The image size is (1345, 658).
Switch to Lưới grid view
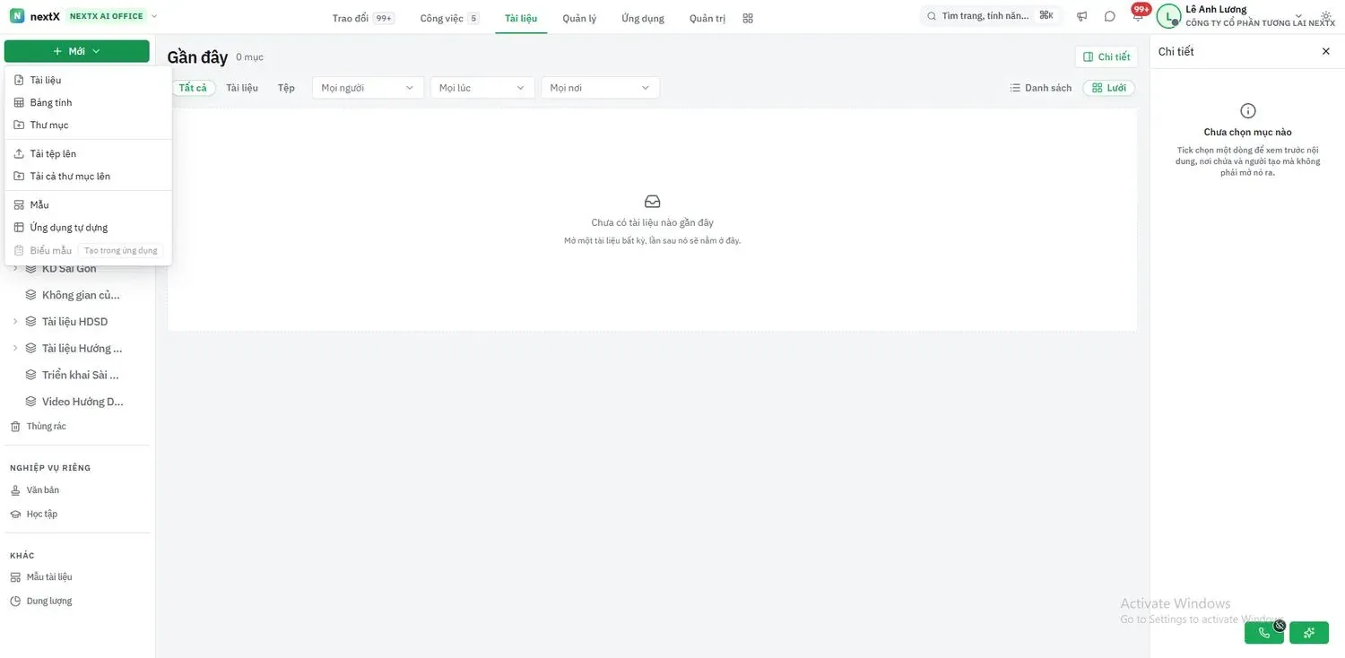point(1109,88)
